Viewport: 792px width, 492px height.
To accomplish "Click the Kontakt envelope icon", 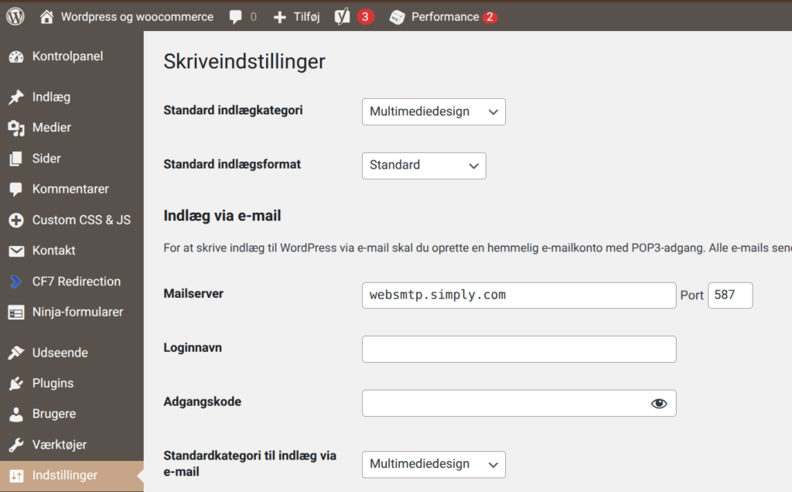I will tap(17, 251).
